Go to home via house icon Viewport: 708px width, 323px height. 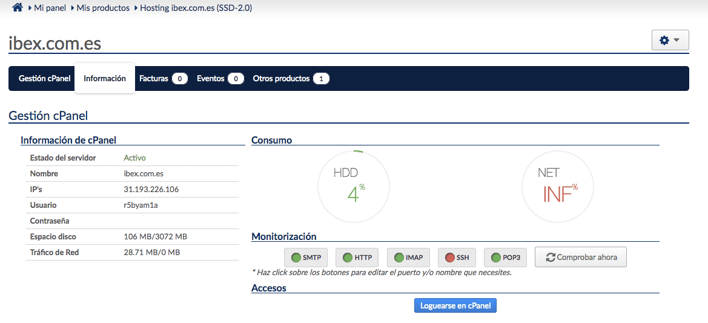(x=18, y=8)
